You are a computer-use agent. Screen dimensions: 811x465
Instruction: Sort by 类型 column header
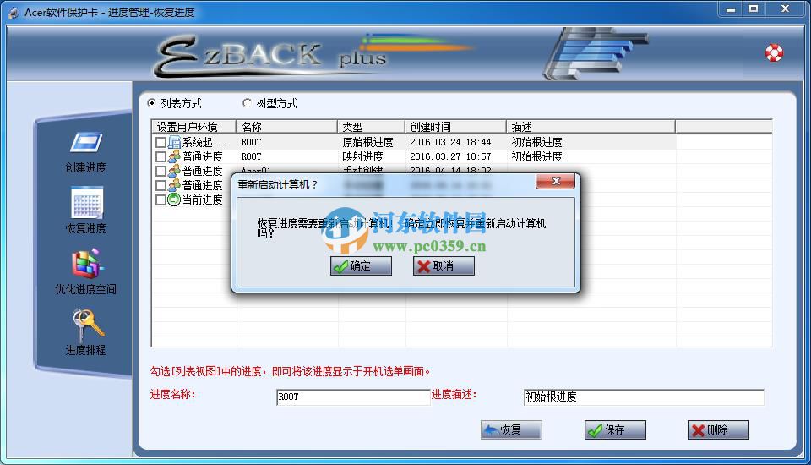pyautogui.click(x=371, y=127)
